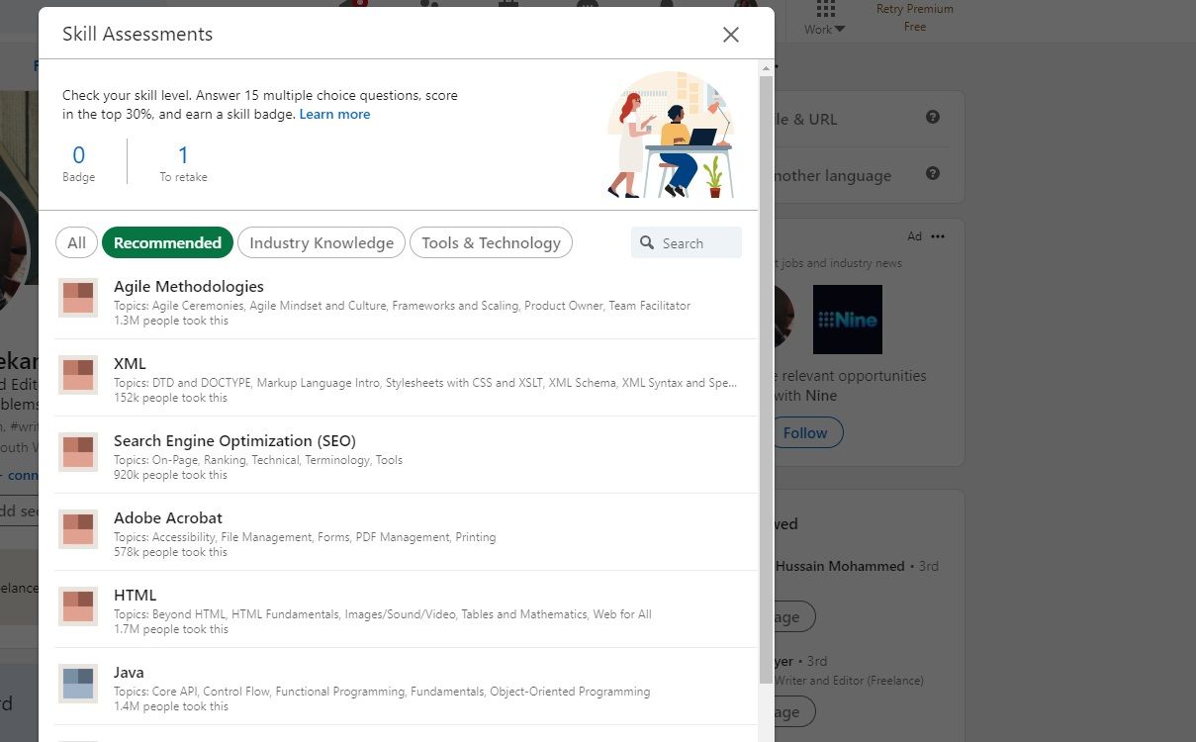Select the Recommended filter pill

pos(167,243)
